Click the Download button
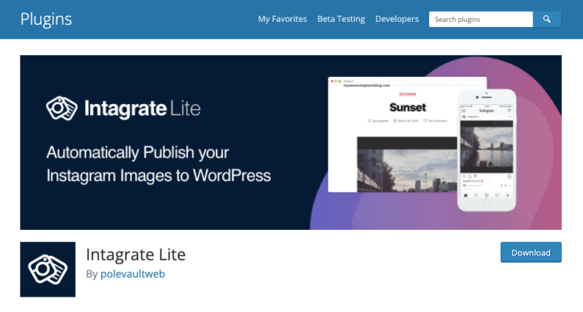The image size is (583, 312). click(x=531, y=252)
